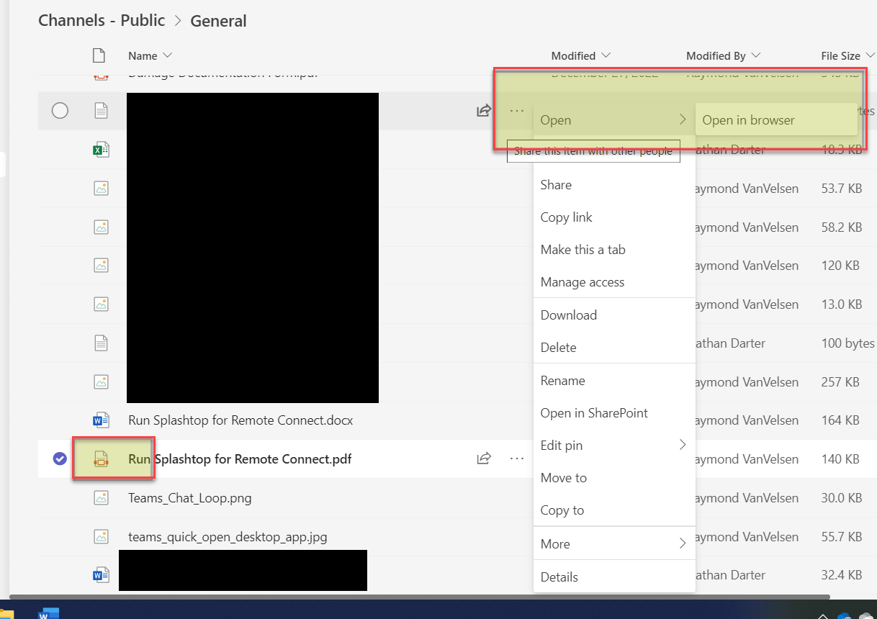Select Delete from the context menu
The height and width of the screenshot is (619, 877).
point(614,348)
